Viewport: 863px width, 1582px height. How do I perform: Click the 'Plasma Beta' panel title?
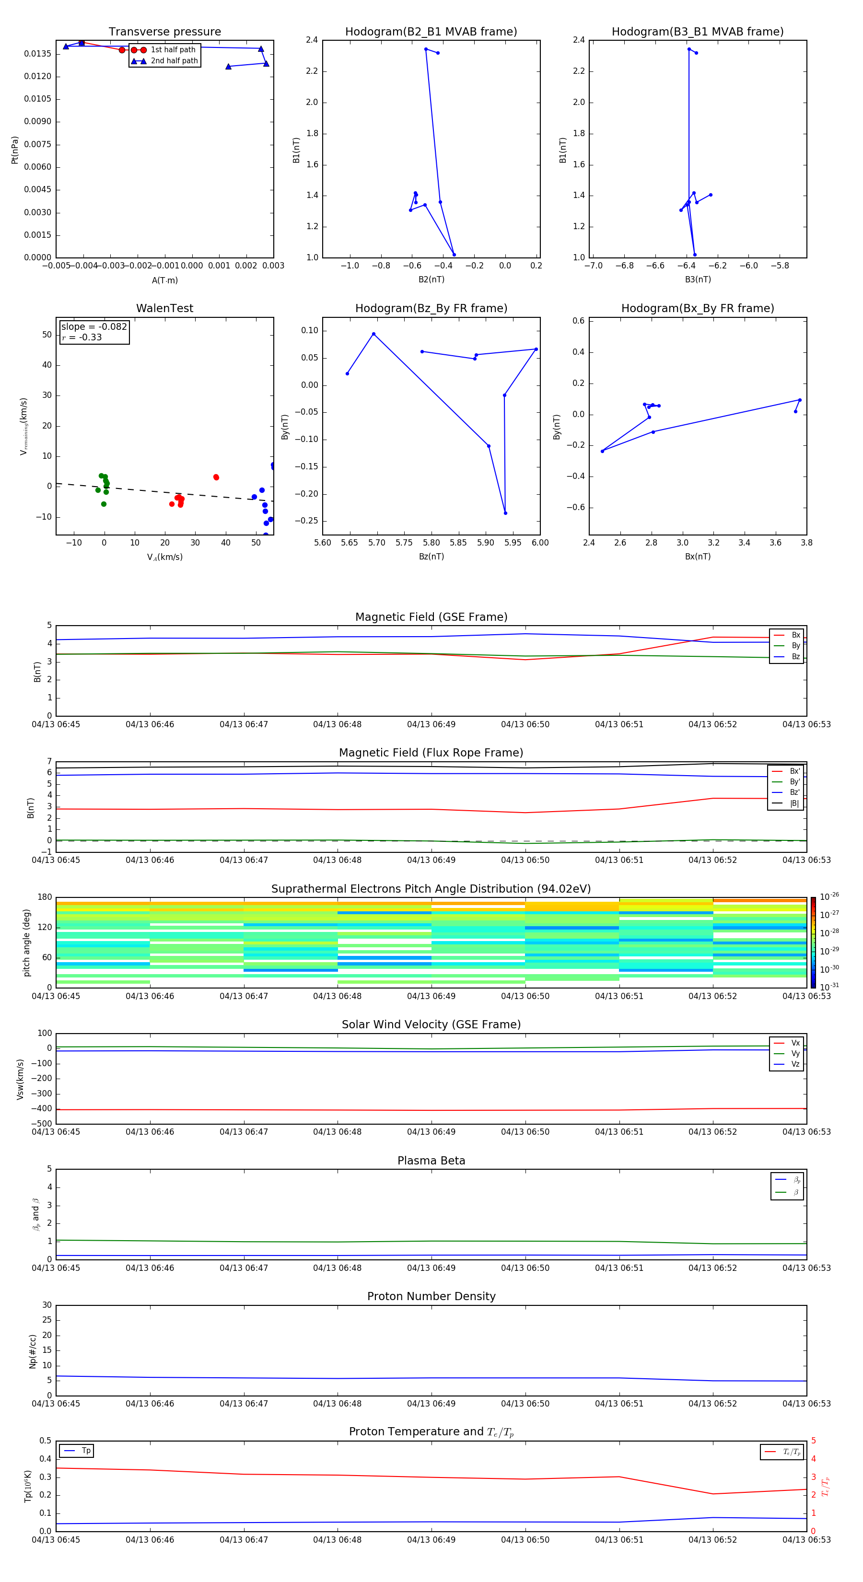pos(431,1161)
